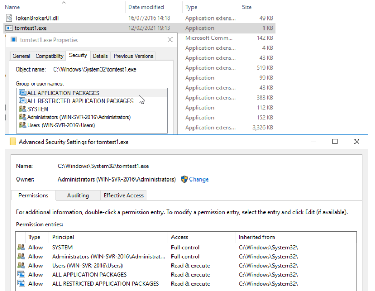The image size is (375, 291).
Task: Click the SYSTEM user icon in group list
Action: point(22,109)
